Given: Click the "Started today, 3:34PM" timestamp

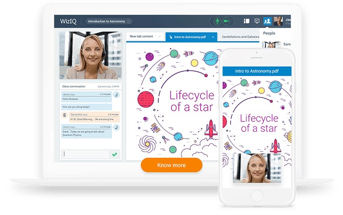Looking at the screenshot, I should click(108, 87).
